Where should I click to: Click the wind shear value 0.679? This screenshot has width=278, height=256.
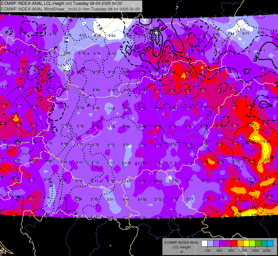[x=174, y=181]
